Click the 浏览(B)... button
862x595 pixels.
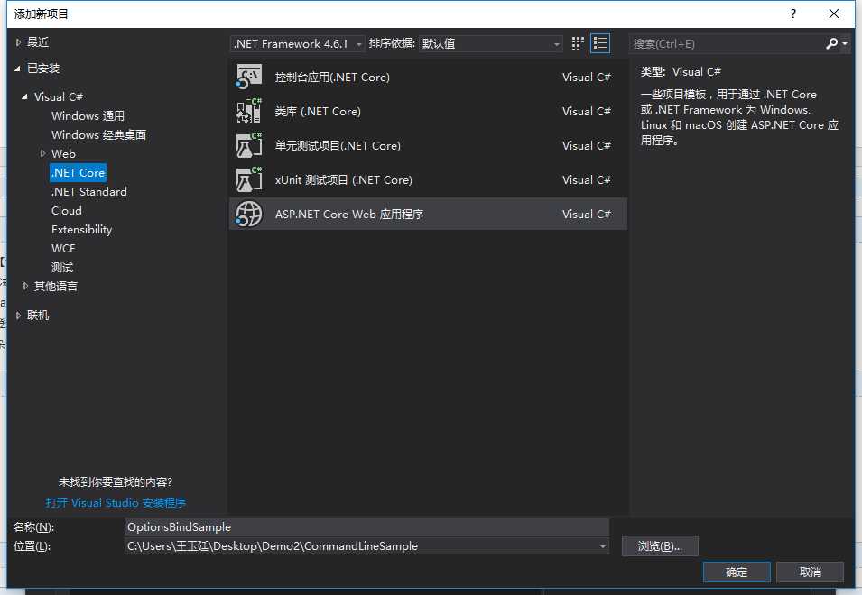tap(660, 546)
